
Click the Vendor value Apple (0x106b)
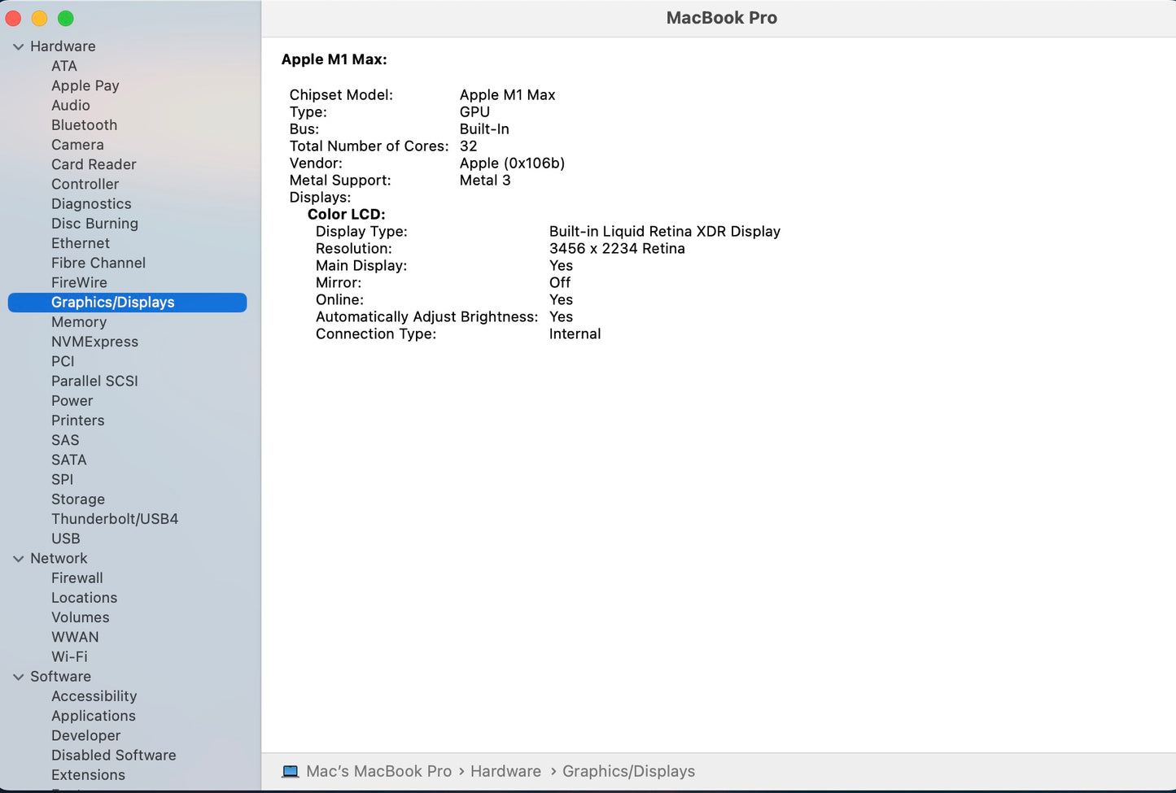pos(512,163)
